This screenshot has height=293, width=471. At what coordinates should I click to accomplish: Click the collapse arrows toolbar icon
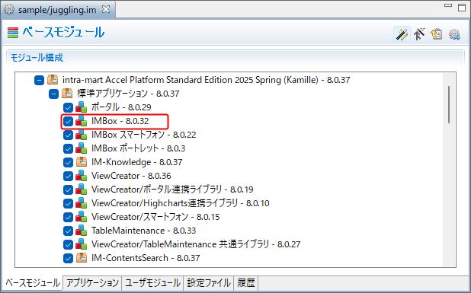(419, 34)
